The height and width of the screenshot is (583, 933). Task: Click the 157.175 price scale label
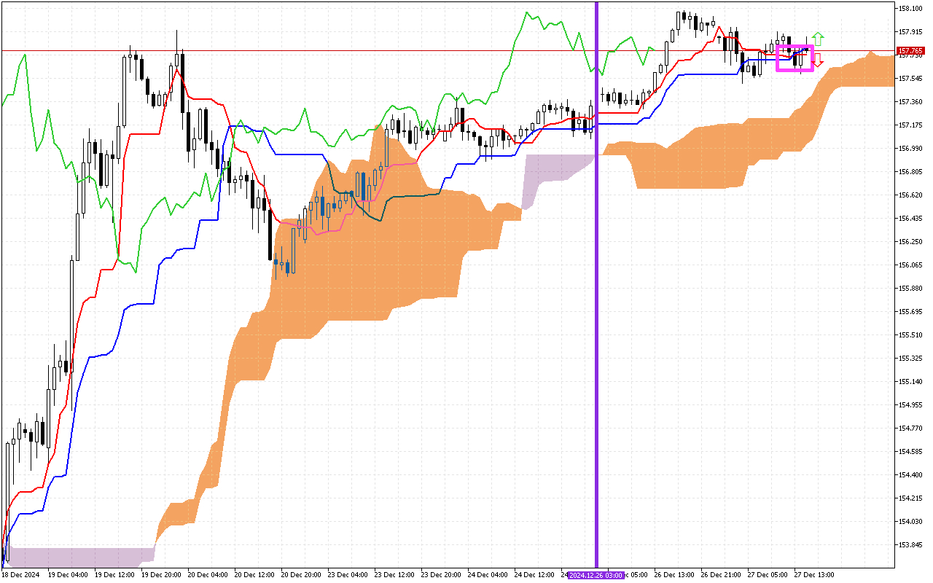[x=910, y=125]
